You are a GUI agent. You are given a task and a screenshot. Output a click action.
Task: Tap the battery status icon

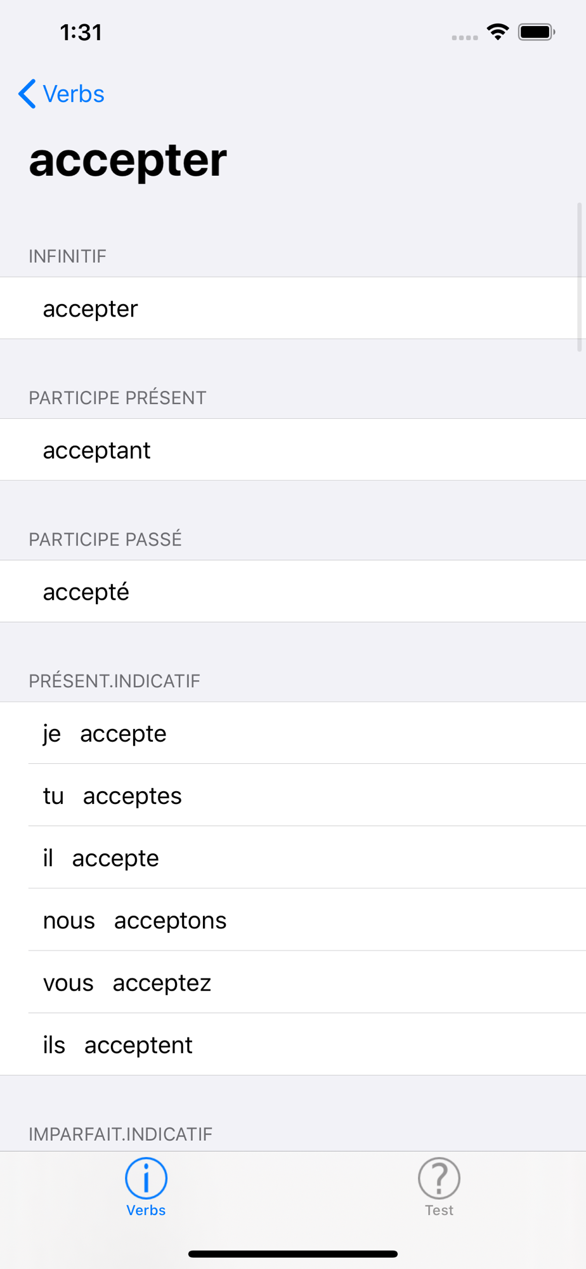tap(537, 32)
